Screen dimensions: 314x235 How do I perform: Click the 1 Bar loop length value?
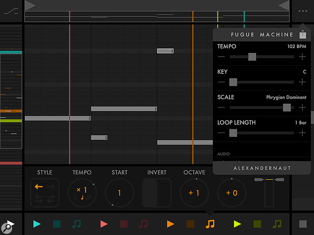point(301,122)
